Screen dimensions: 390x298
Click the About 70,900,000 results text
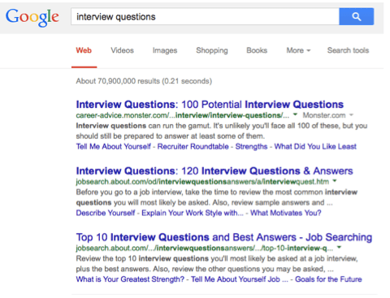[144, 81]
